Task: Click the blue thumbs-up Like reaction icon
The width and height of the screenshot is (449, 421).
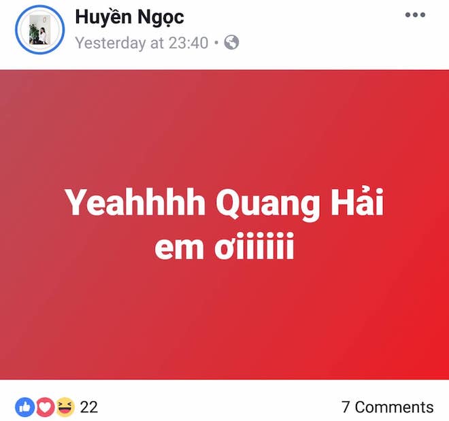Action: (x=25, y=407)
